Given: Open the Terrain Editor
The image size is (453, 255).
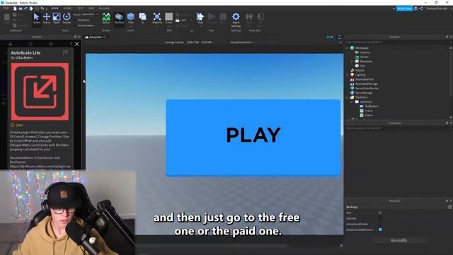Looking at the screenshot, I should pos(106,18).
